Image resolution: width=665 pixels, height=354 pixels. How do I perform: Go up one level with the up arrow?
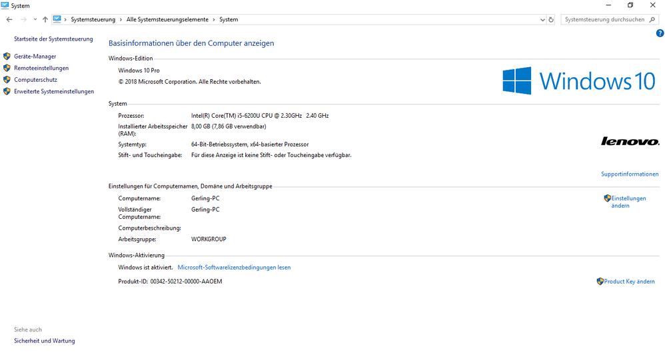[45, 19]
